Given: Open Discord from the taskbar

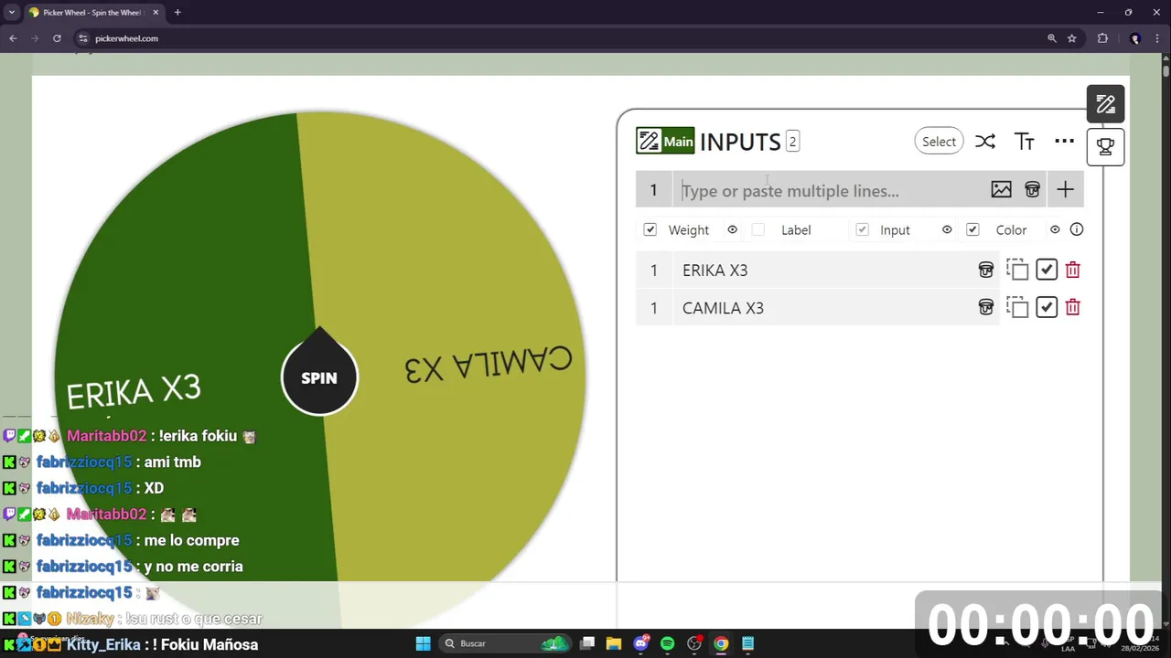Looking at the screenshot, I should (640, 643).
